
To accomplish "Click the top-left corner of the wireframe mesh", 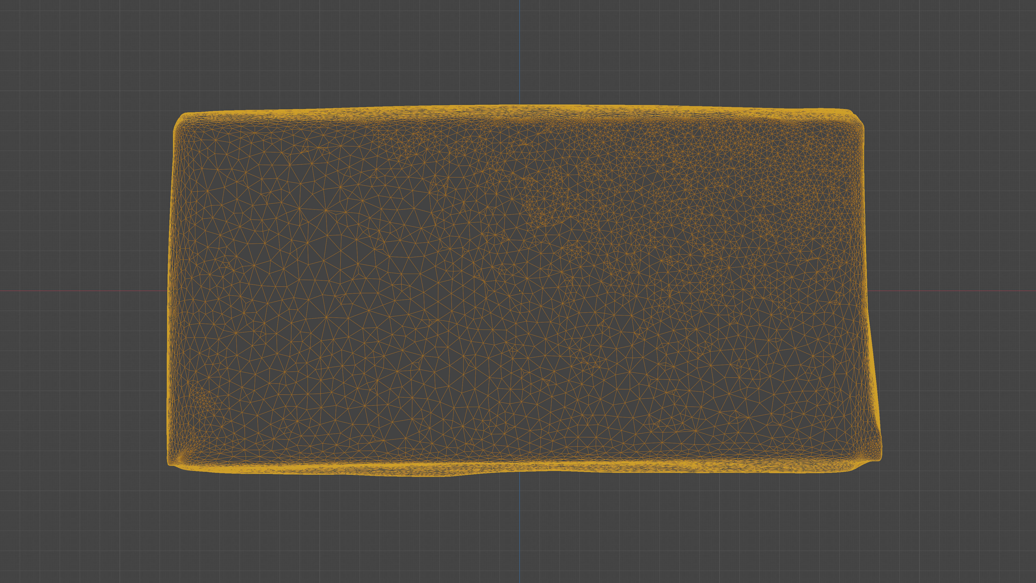I will (180, 119).
